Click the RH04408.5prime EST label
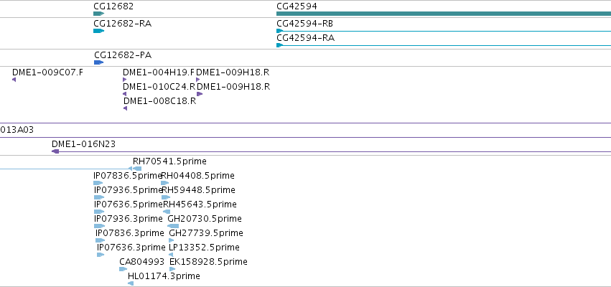 click(x=198, y=176)
